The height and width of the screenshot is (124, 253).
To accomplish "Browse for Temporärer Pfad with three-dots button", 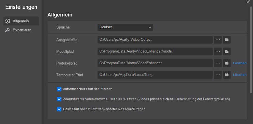I will (x=218, y=75).
